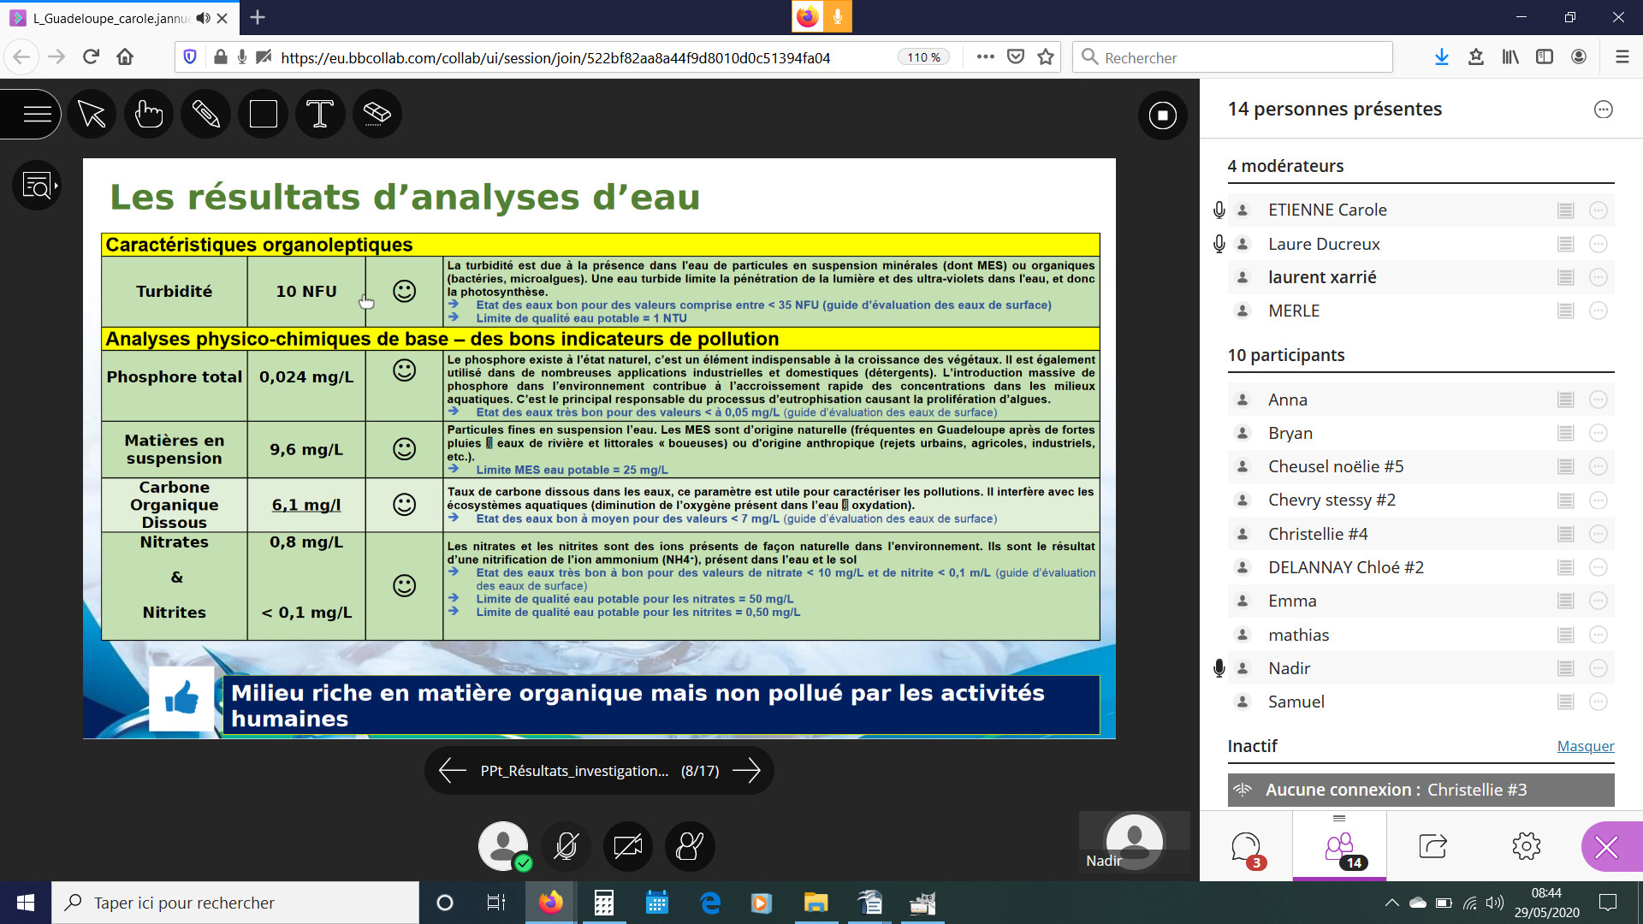Go to next slide arrow

(x=746, y=770)
